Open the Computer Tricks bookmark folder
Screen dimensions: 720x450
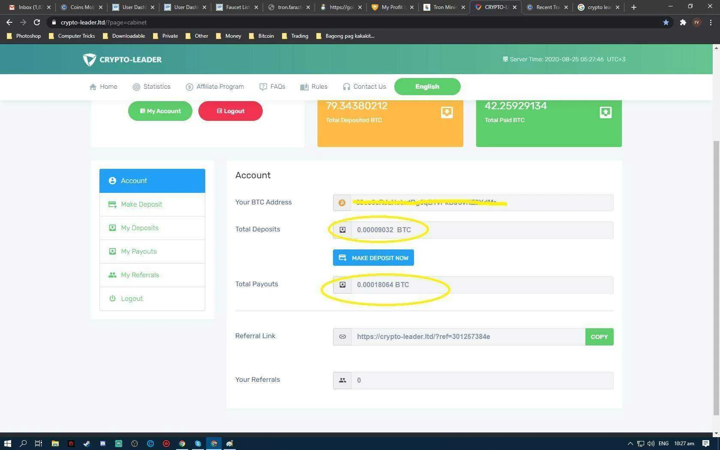pos(72,36)
